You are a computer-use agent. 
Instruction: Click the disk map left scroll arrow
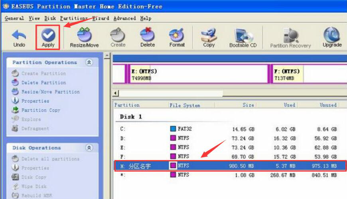(116, 93)
